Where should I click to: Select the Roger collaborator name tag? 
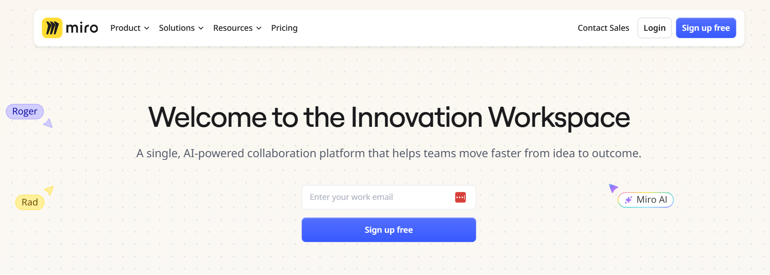click(25, 111)
